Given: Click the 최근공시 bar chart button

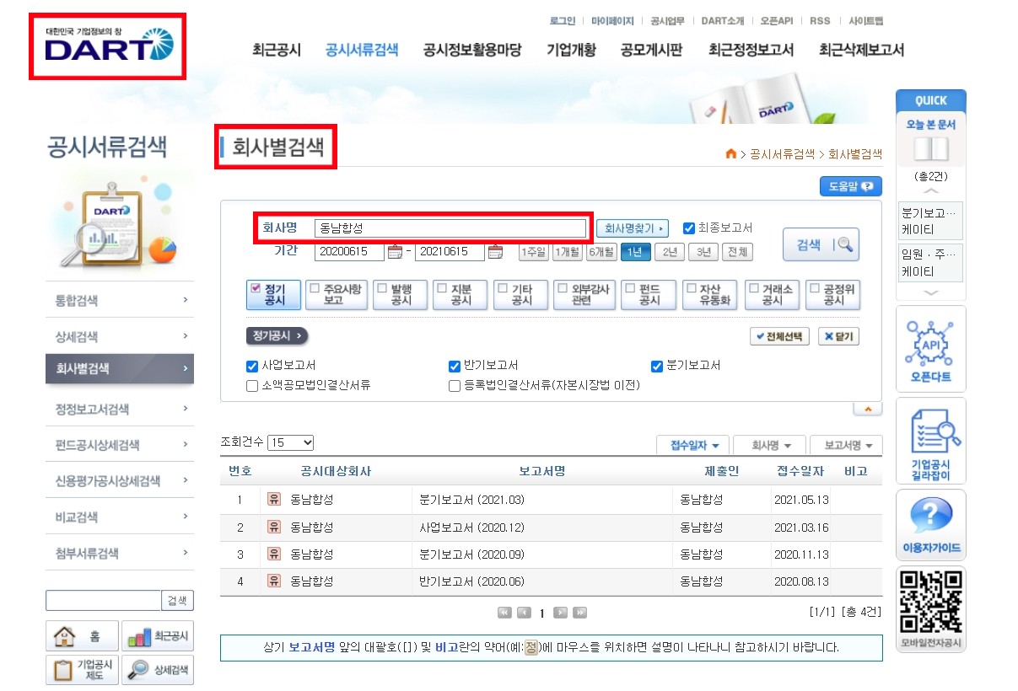Looking at the screenshot, I should click(158, 636).
